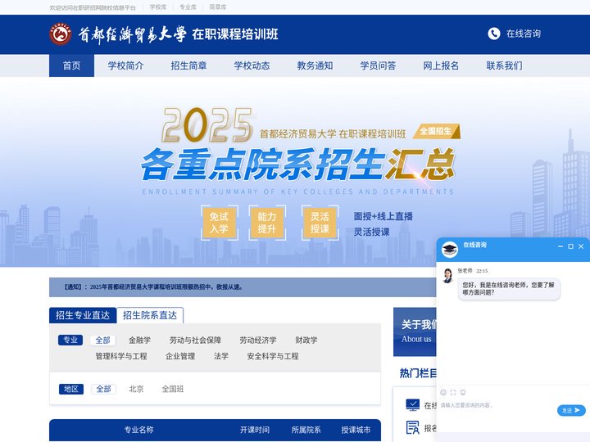Filter region by 北京
Image resolution: width=590 pixels, height=442 pixels.
[x=136, y=389]
